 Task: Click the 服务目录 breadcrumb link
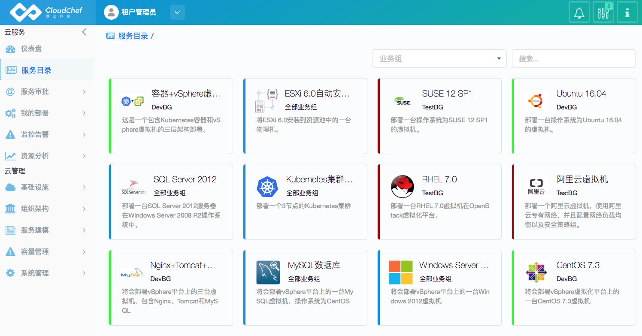click(x=133, y=36)
